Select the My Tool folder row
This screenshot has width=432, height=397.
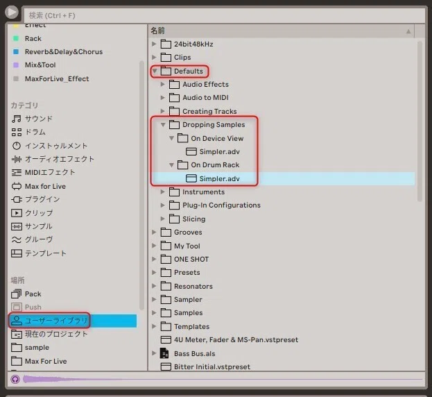(x=282, y=246)
